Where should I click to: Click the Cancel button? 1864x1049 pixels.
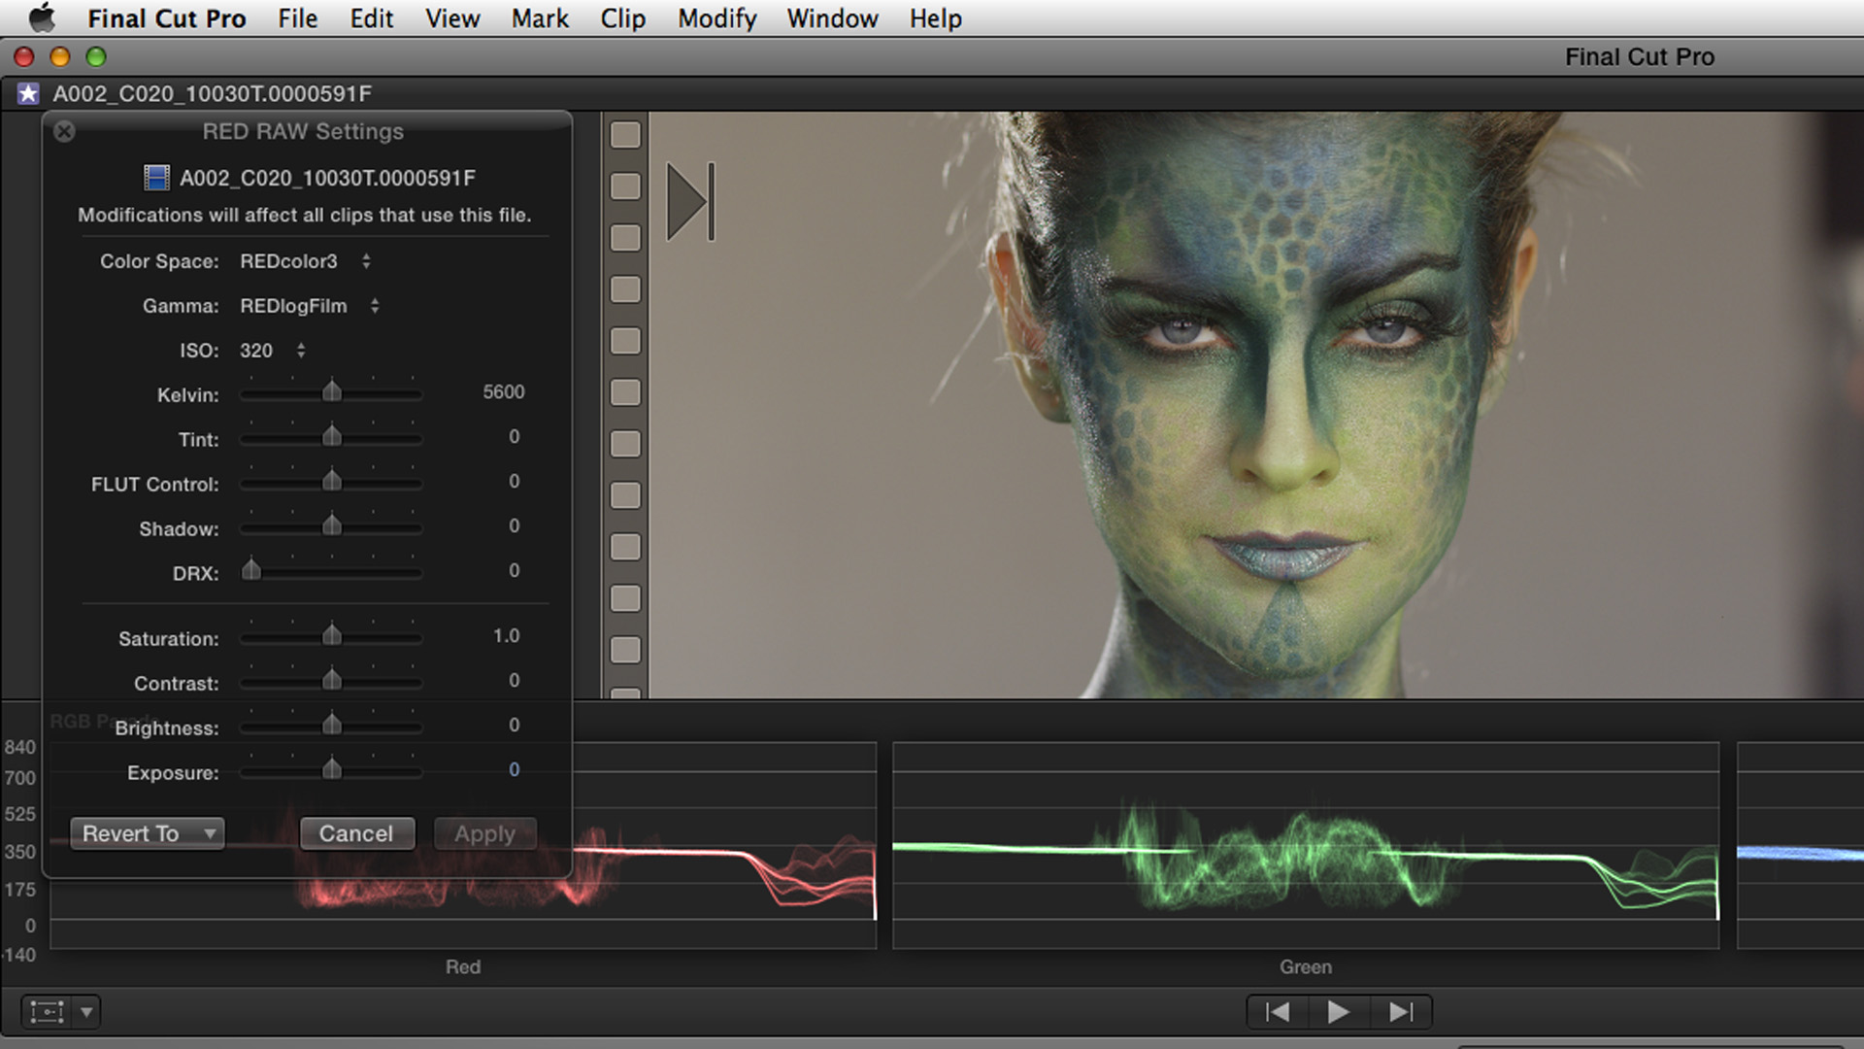pos(357,833)
